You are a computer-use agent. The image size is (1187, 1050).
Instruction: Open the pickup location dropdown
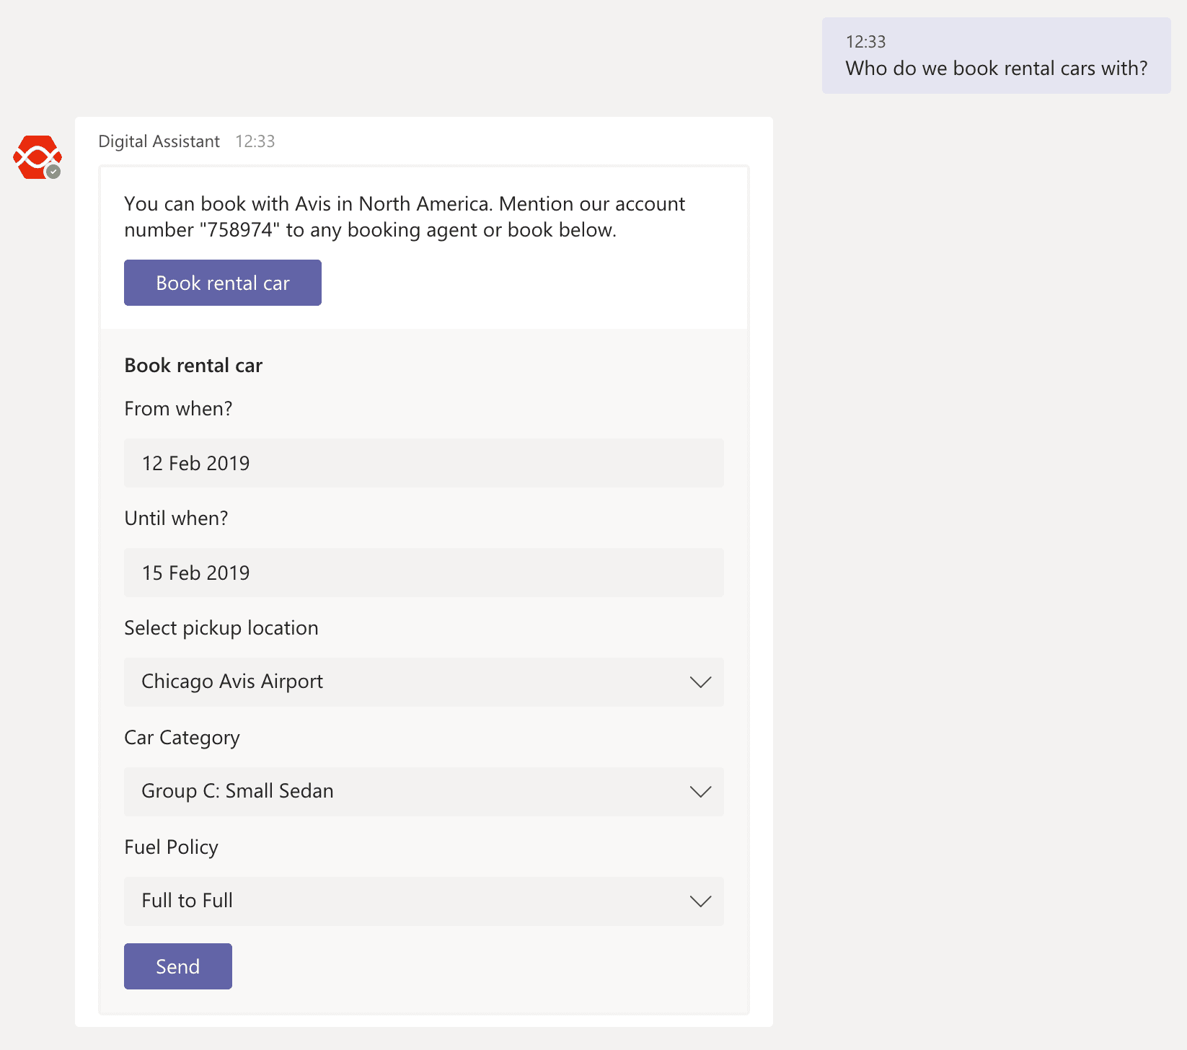[x=424, y=682]
